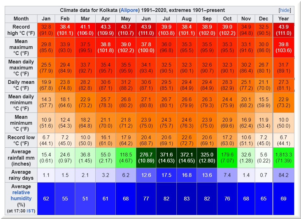Viewport: 301px width, 219px height.
Task: Select the Oct column header
Action: 227,19
